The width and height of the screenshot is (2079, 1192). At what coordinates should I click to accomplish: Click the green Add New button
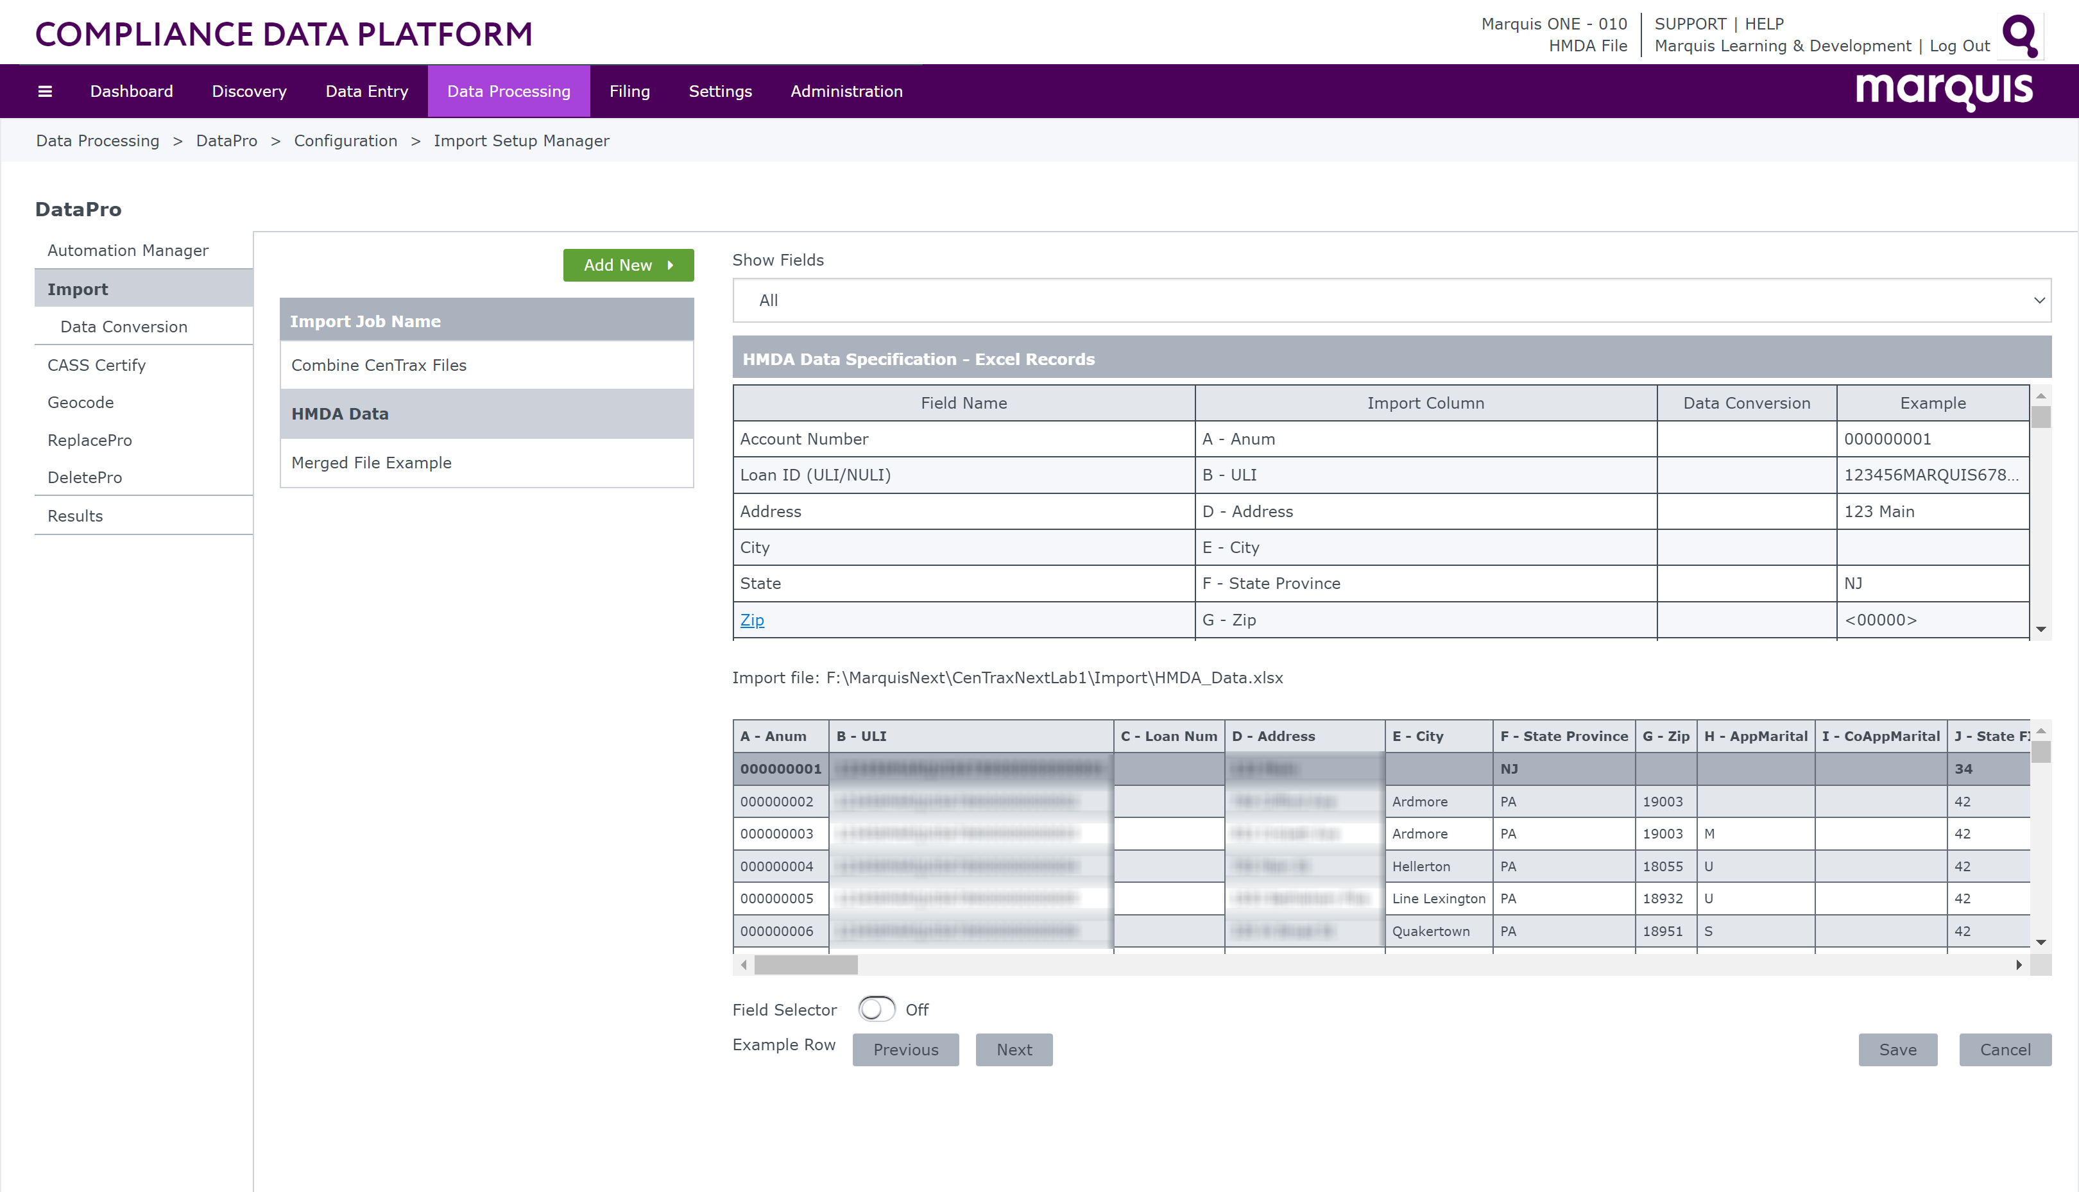[x=628, y=264]
